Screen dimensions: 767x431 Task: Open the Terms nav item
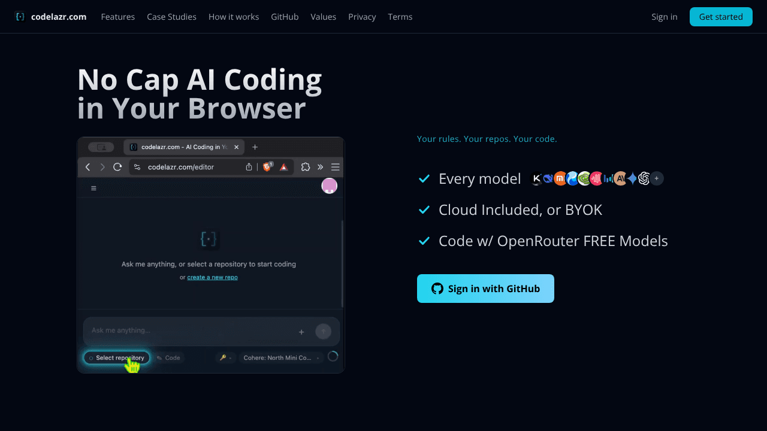click(400, 17)
